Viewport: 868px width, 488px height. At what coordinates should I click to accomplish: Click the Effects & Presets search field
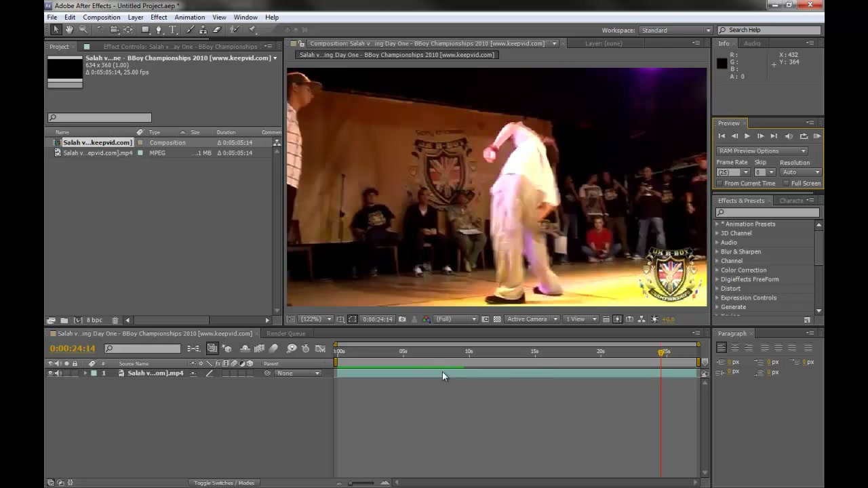point(768,212)
